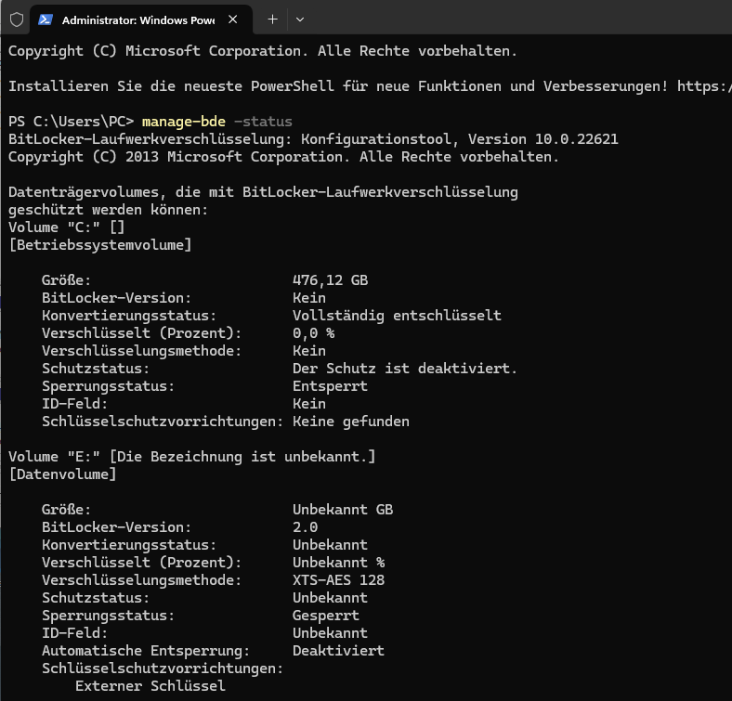Click the "Gesperrt" lock status value
Image resolution: width=732 pixels, height=701 pixels.
pyautogui.click(x=326, y=616)
